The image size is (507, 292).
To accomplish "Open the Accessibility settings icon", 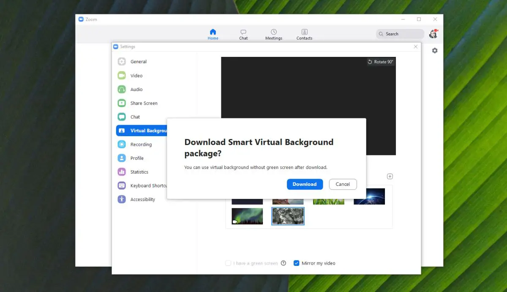I will coord(122,199).
